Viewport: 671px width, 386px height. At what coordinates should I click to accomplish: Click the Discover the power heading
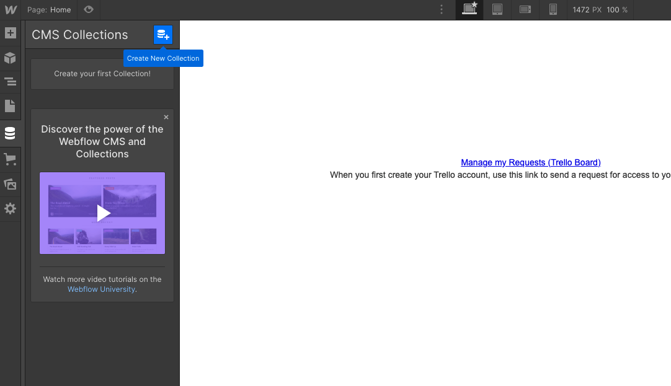pos(102,141)
